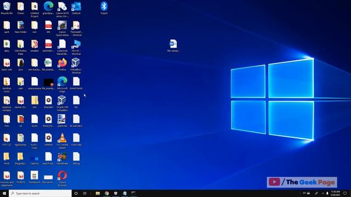Select the CyberLink WaveEditor shortcut
Viewport: 351px width, 197px height.
pyautogui.click(x=62, y=47)
